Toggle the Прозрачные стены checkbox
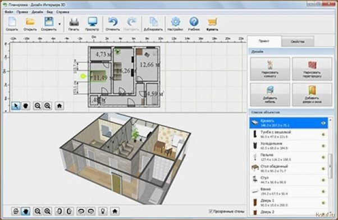 pyautogui.click(x=211, y=211)
